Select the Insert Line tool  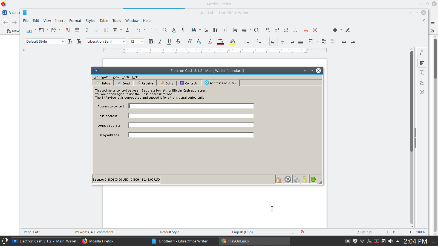click(326, 30)
